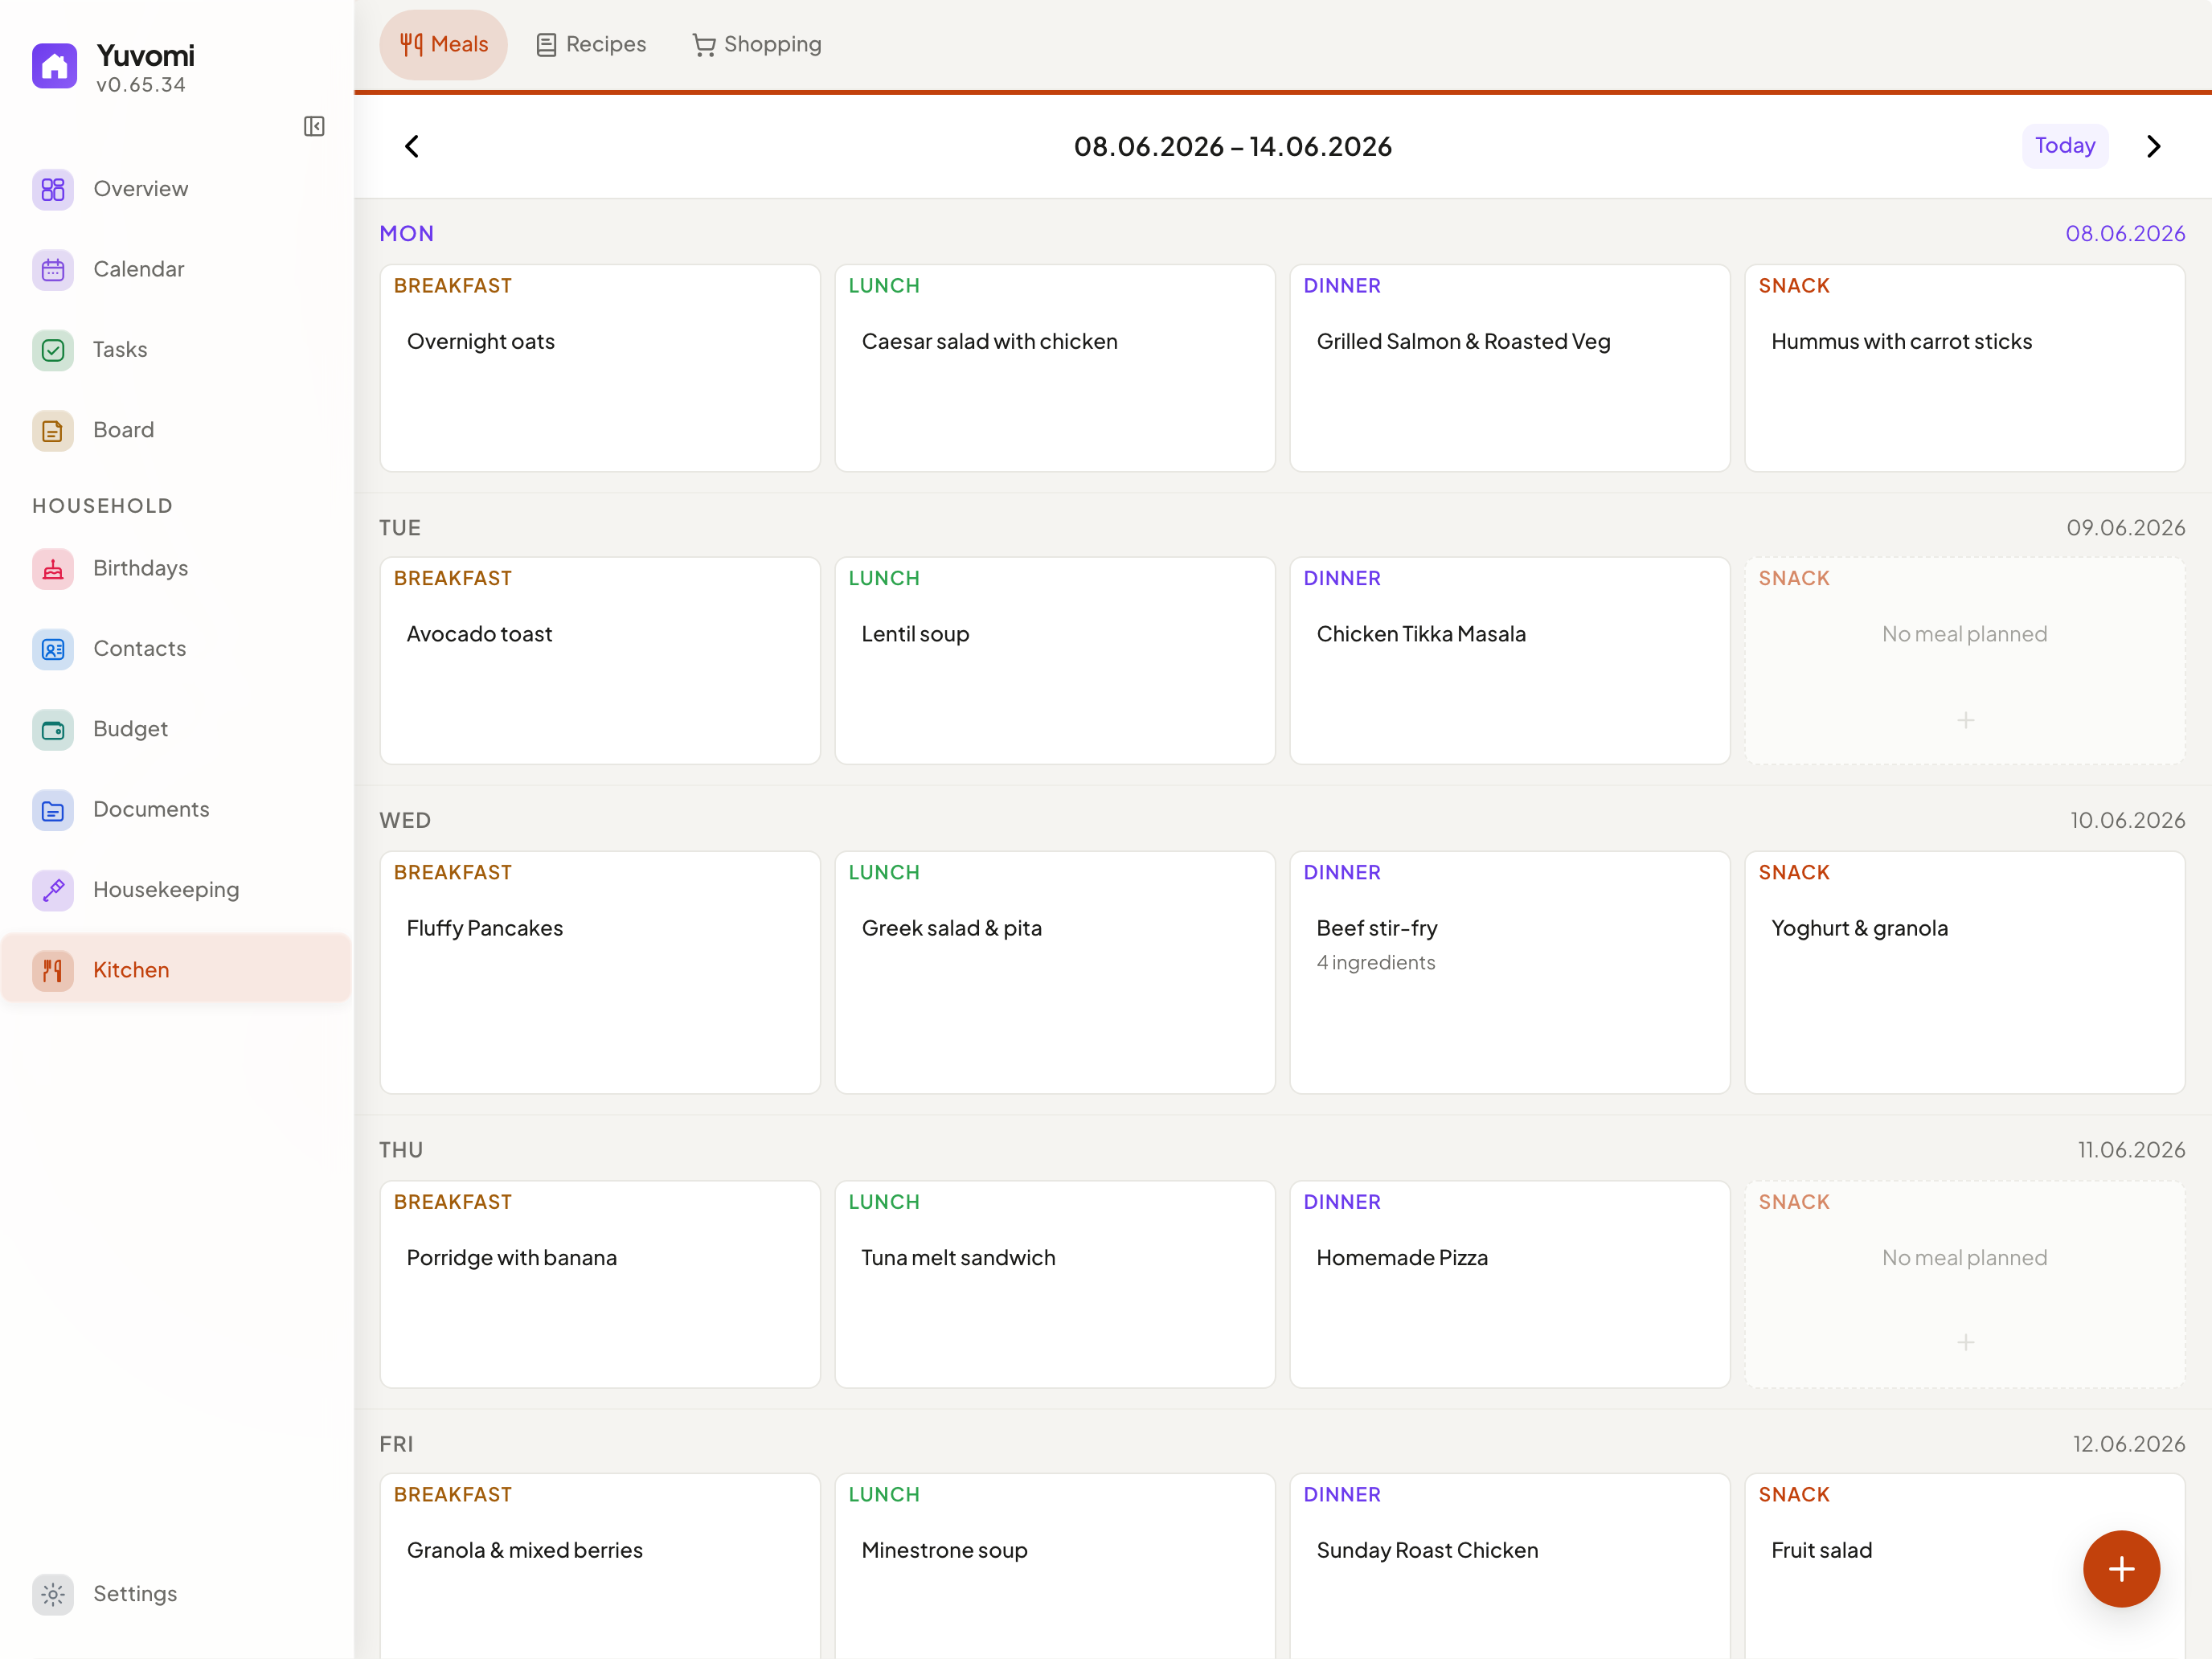Screen dimensions: 2212x1659
Task: Click the 4 ingredients text
Action: coord(1376,962)
